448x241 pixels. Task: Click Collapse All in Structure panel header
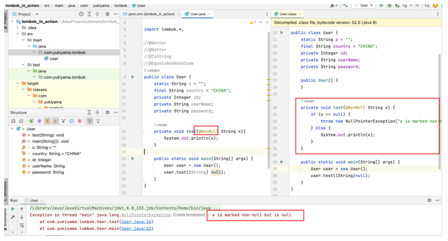(x=97, y=112)
